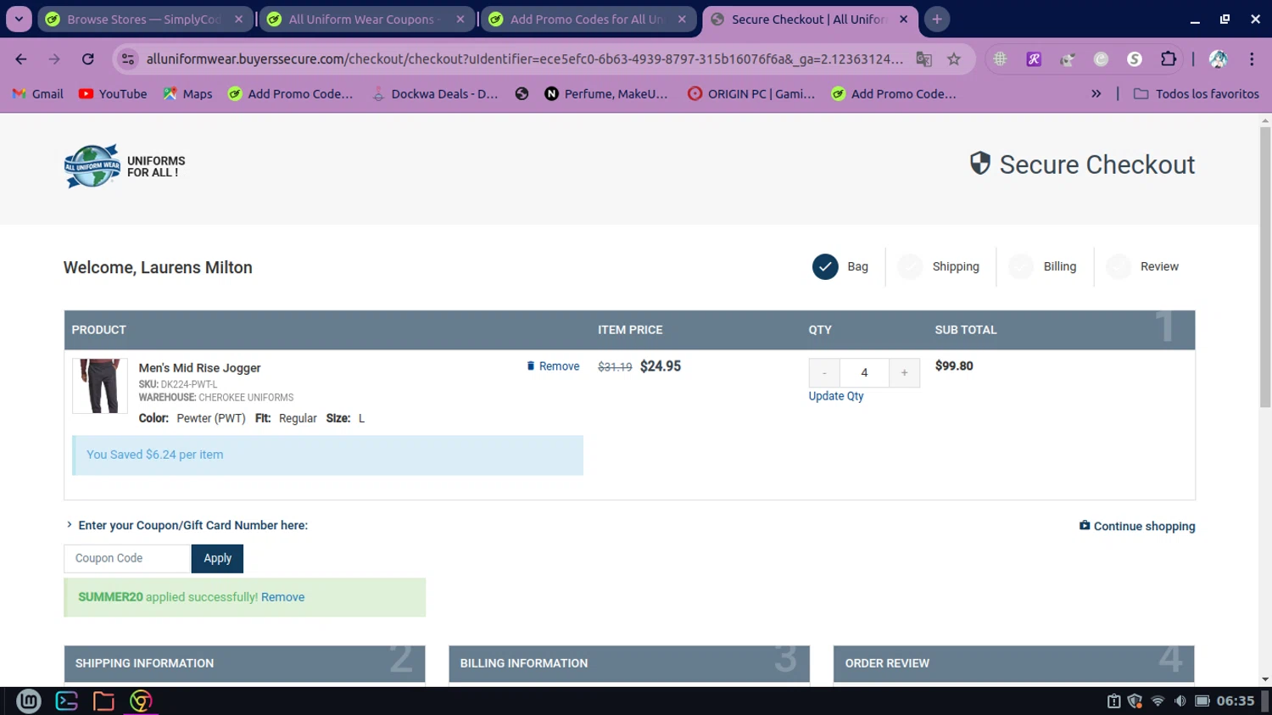
Task: Translate this page via address bar icon
Action: tap(923, 59)
